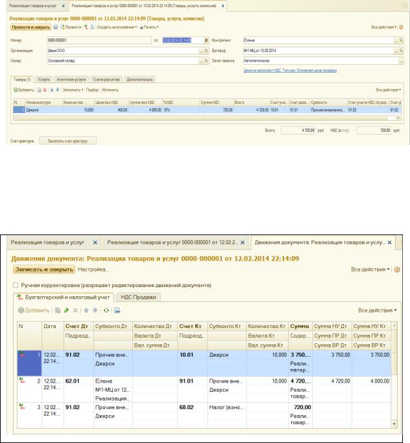The width and height of the screenshot is (410, 443).
Task: Click the save diskette icon beside Провести и закрыть
Action: coord(56,27)
